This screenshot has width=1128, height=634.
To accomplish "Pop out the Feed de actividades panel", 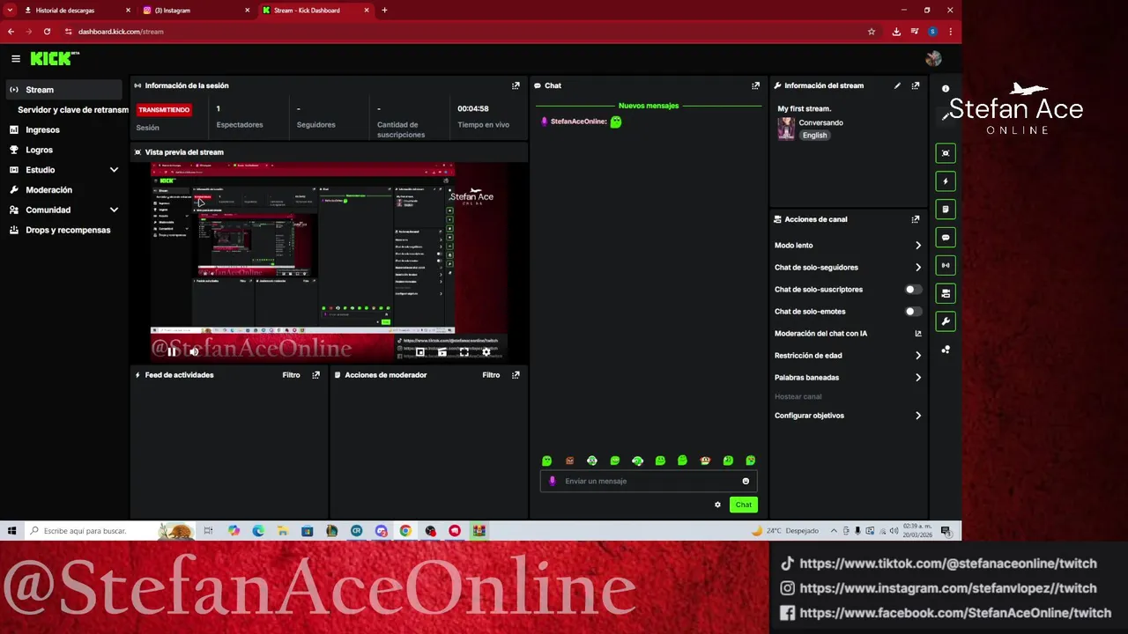I will pos(315,375).
